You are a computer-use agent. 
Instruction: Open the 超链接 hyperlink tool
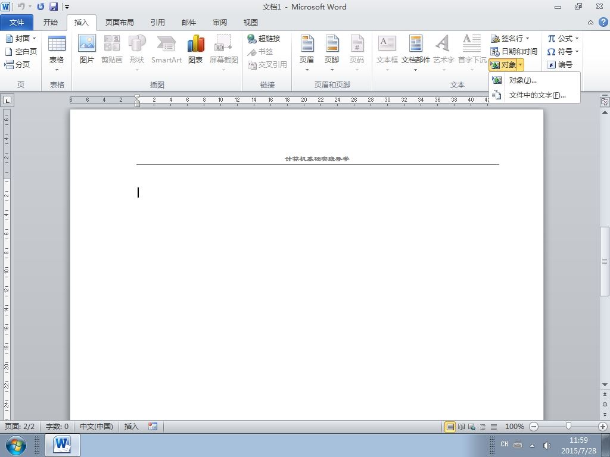(264, 39)
